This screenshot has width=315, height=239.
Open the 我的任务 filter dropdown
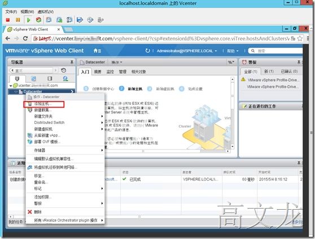click(17, 222)
